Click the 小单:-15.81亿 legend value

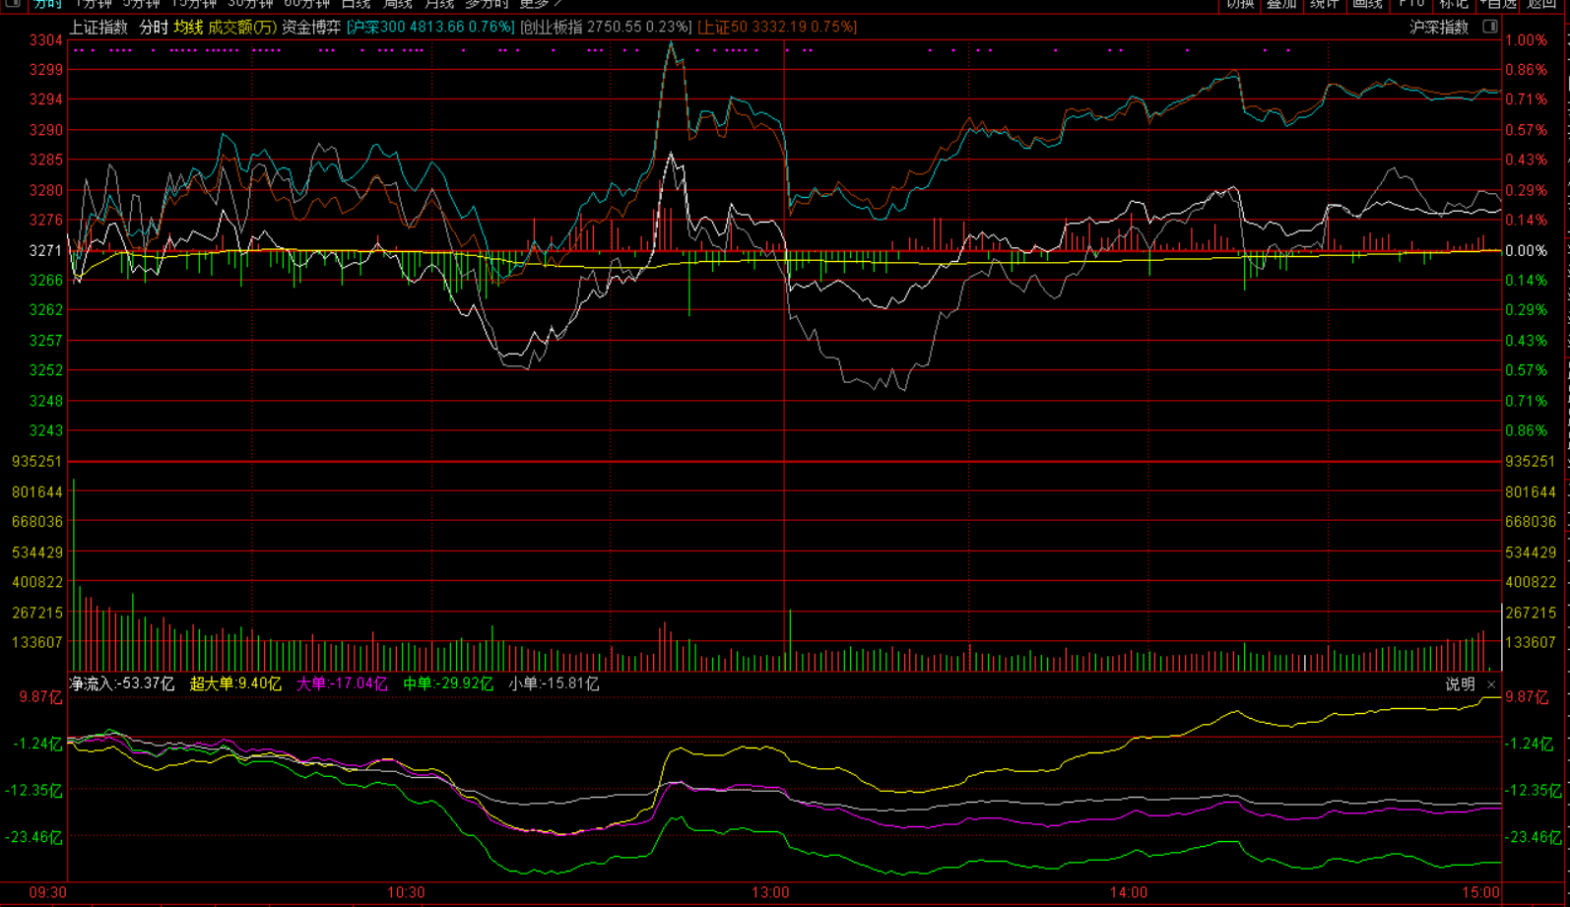tap(554, 683)
